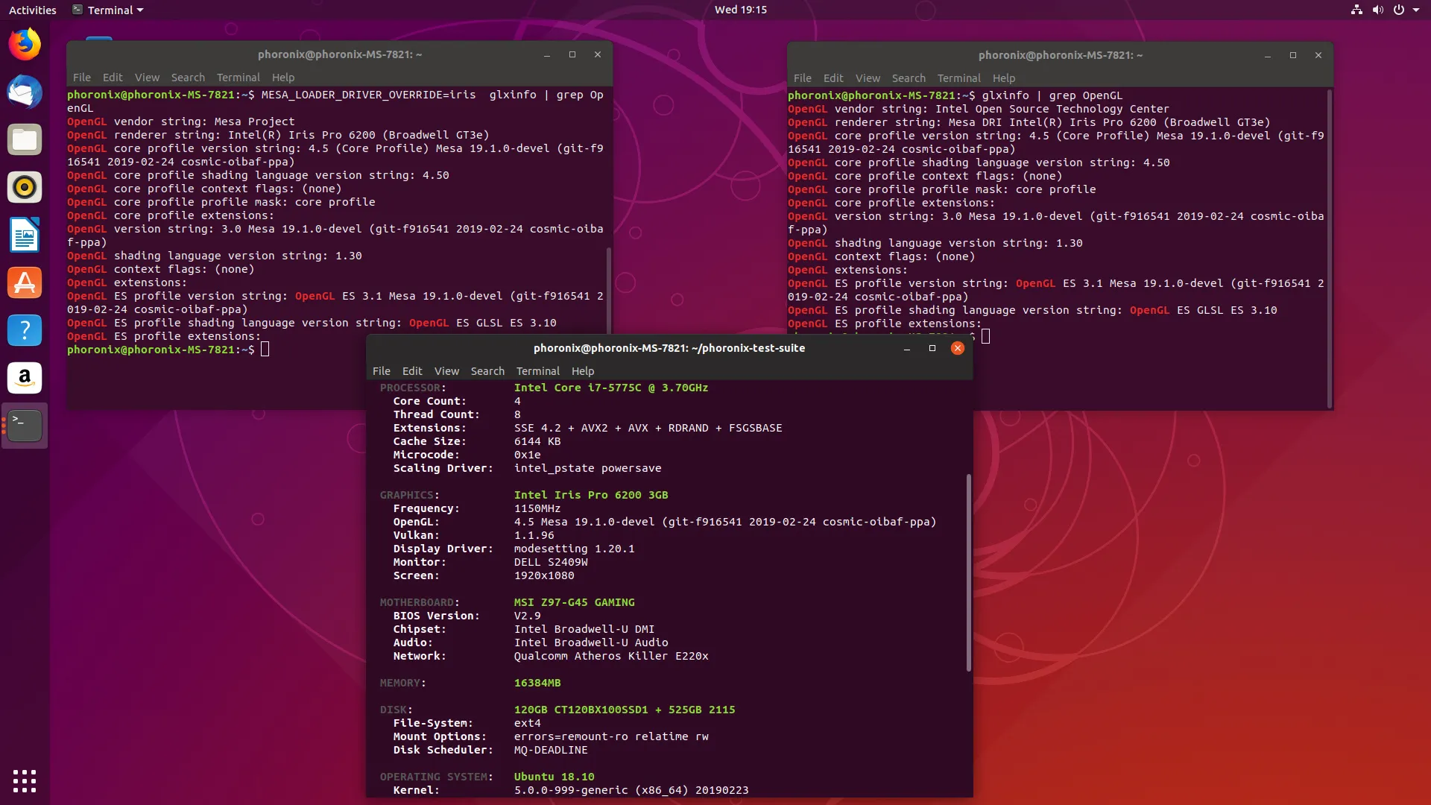This screenshot has width=1431, height=805.
Task: Click the power icon in the top bar
Action: click(1400, 10)
